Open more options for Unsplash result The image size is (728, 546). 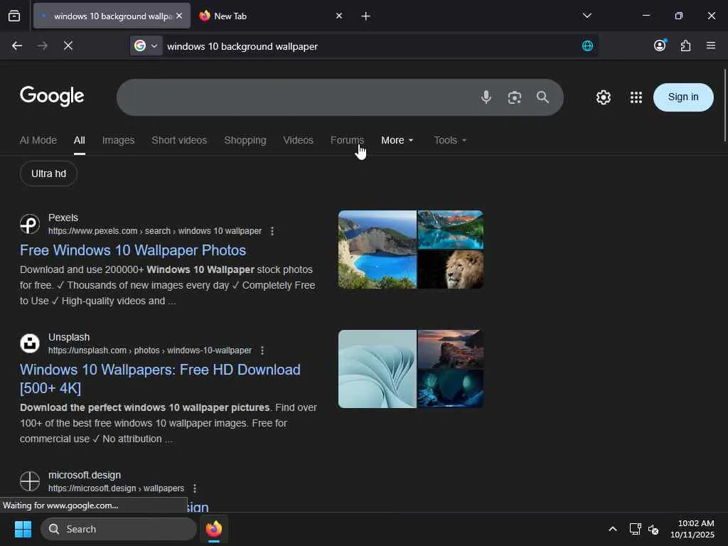(262, 350)
